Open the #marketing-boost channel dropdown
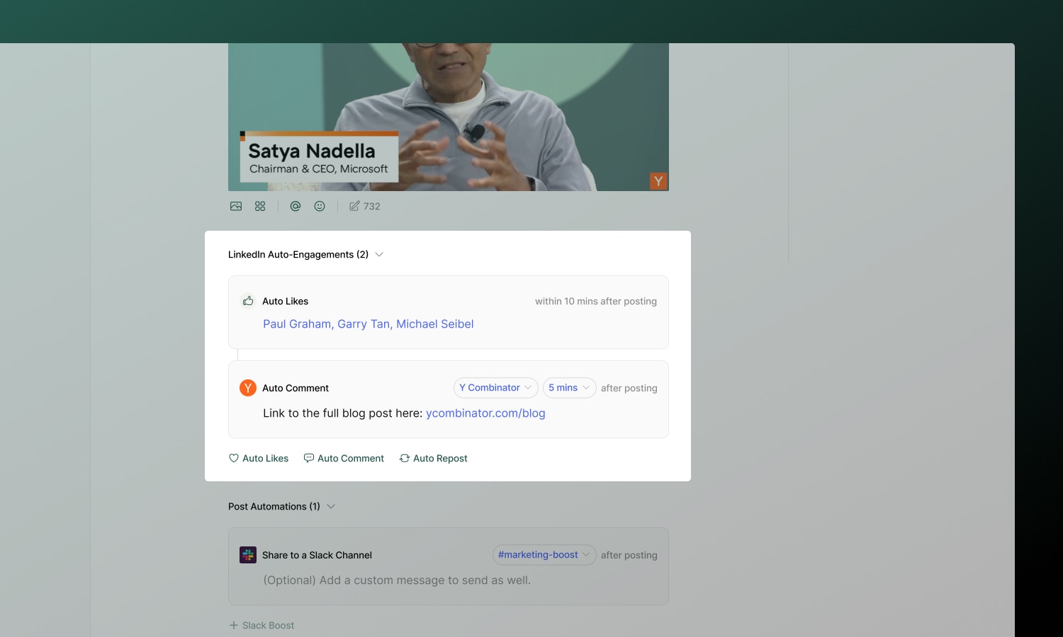This screenshot has width=1063, height=637. coord(544,554)
